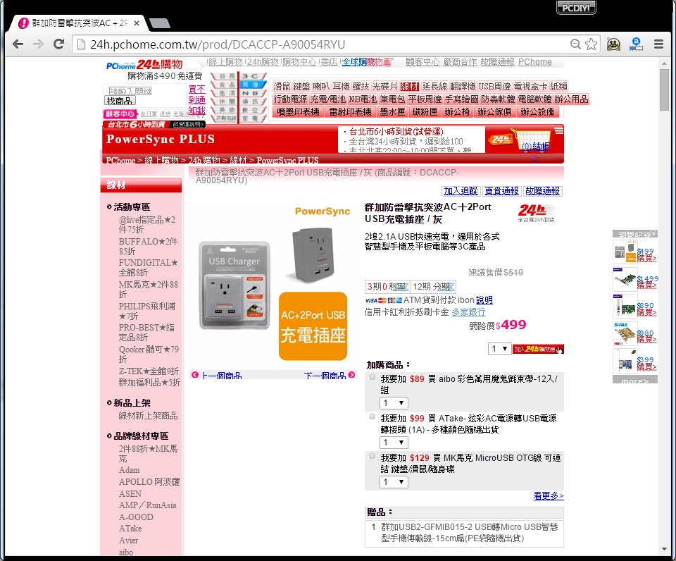Image resolution: width=676 pixels, height=561 pixels.
Task: Reload the page with the refresh icon
Action: (59, 44)
